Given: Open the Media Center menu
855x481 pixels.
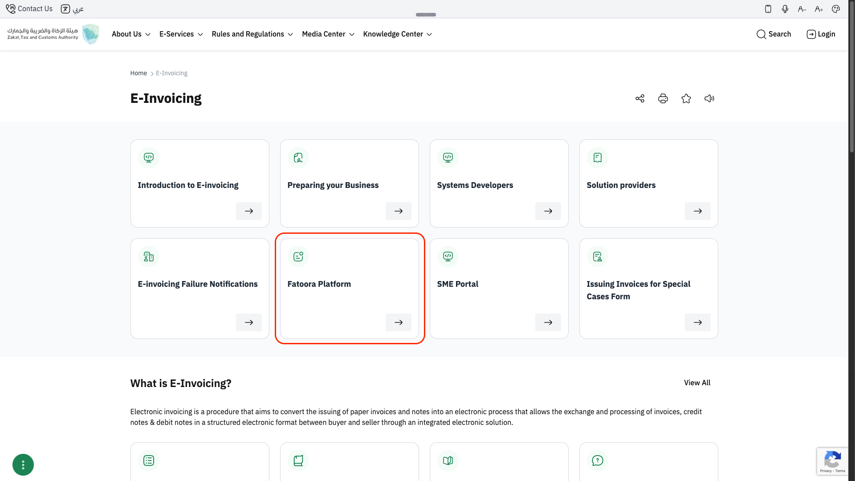Looking at the screenshot, I should 328,34.
